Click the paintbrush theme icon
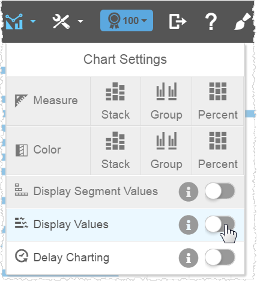The image size is (257, 283). point(243,21)
